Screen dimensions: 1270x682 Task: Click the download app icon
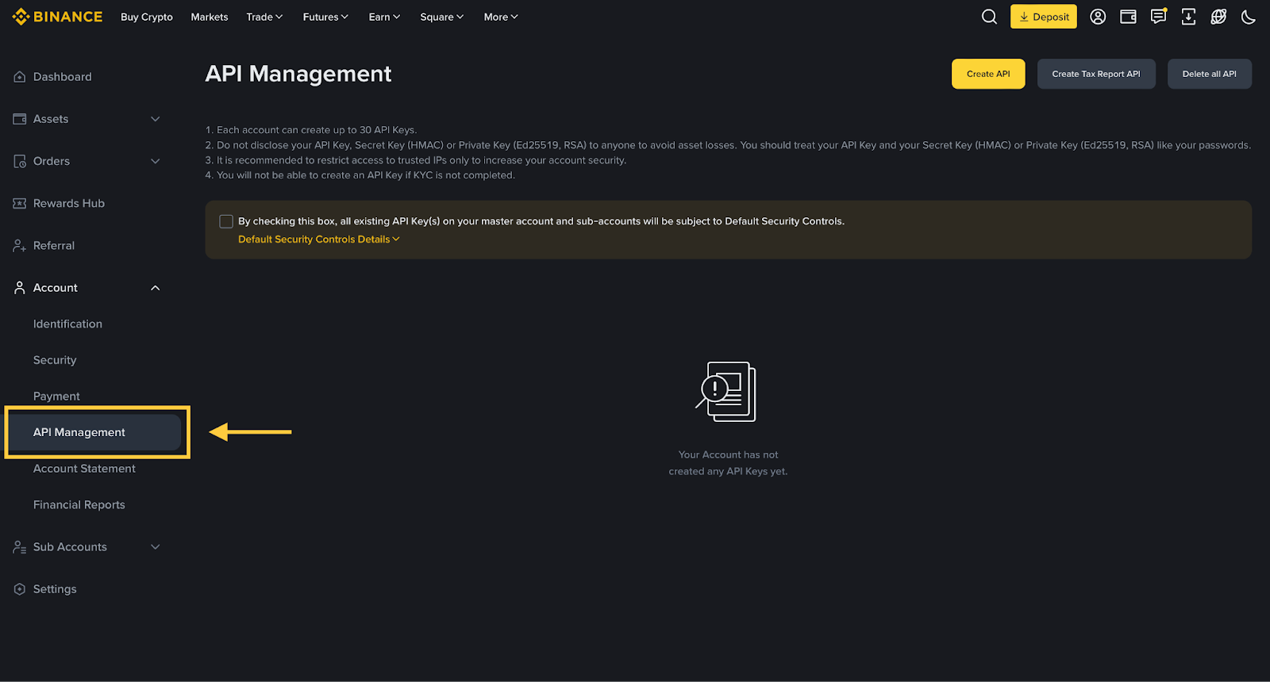[1188, 17]
